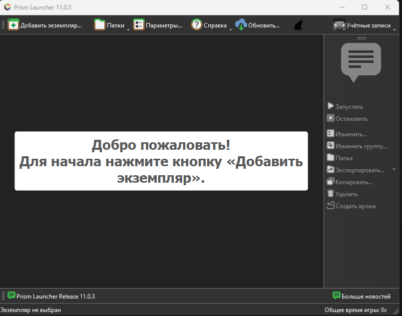Image resolution: width=402 pixels, height=316 pixels.
Task: Expand the Экспортировать submenu arrow
Action: (394, 169)
